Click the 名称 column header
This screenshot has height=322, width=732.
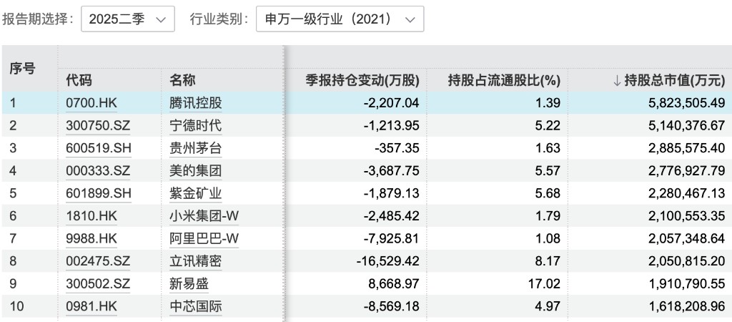pyautogui.click(x=182, y=80)
